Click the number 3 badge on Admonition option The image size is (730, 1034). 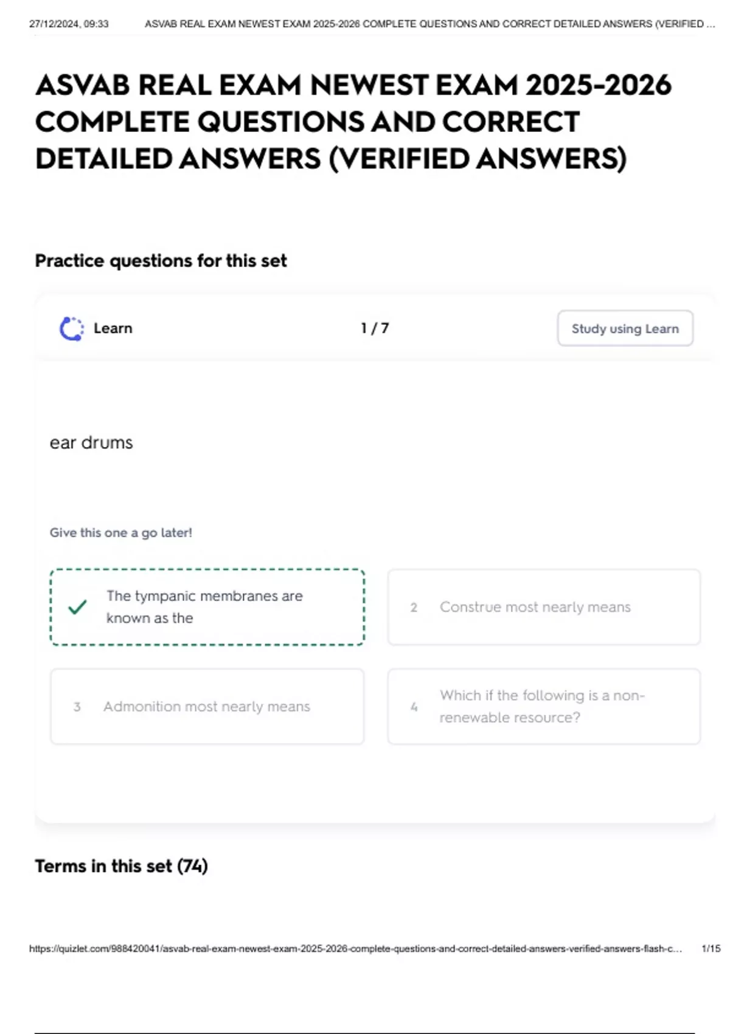click(77, 707)
